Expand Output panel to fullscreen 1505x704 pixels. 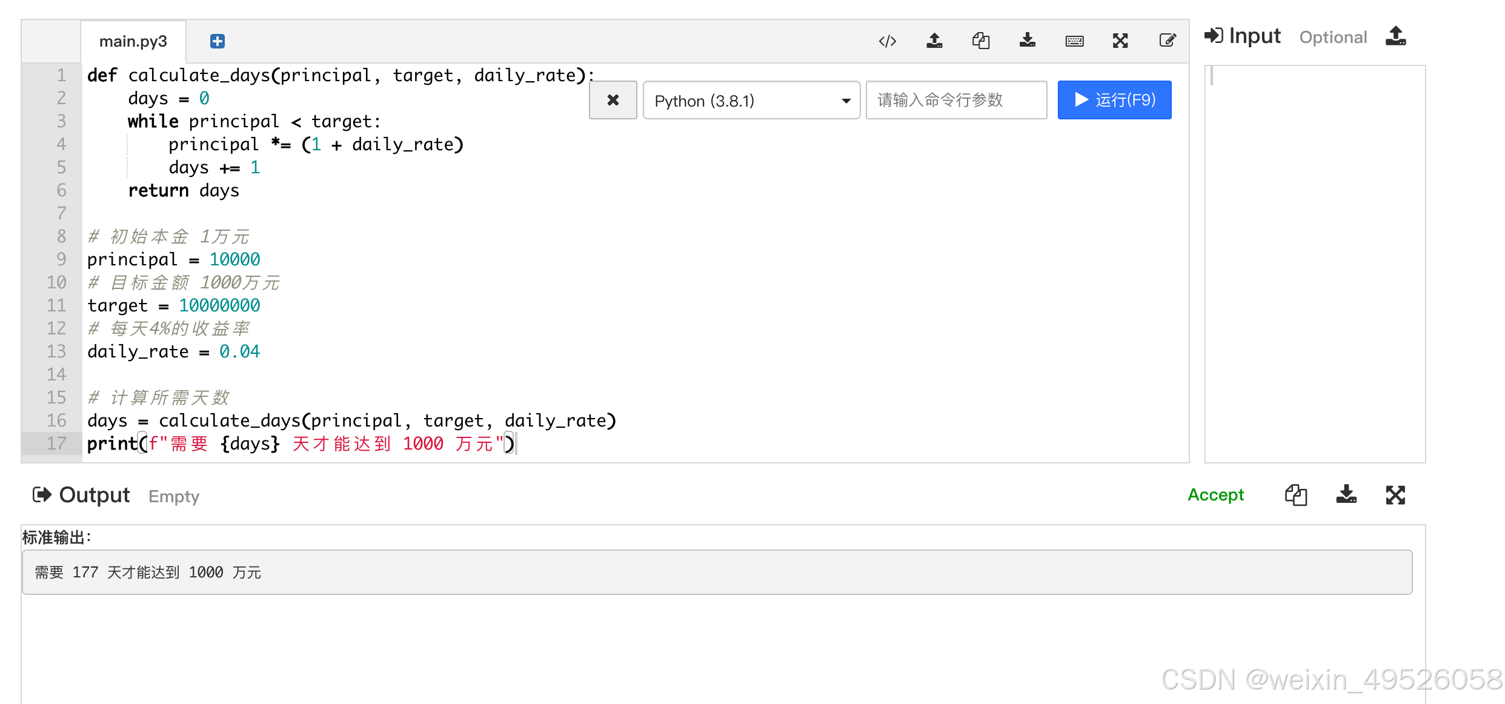(x=1395, y=495)
